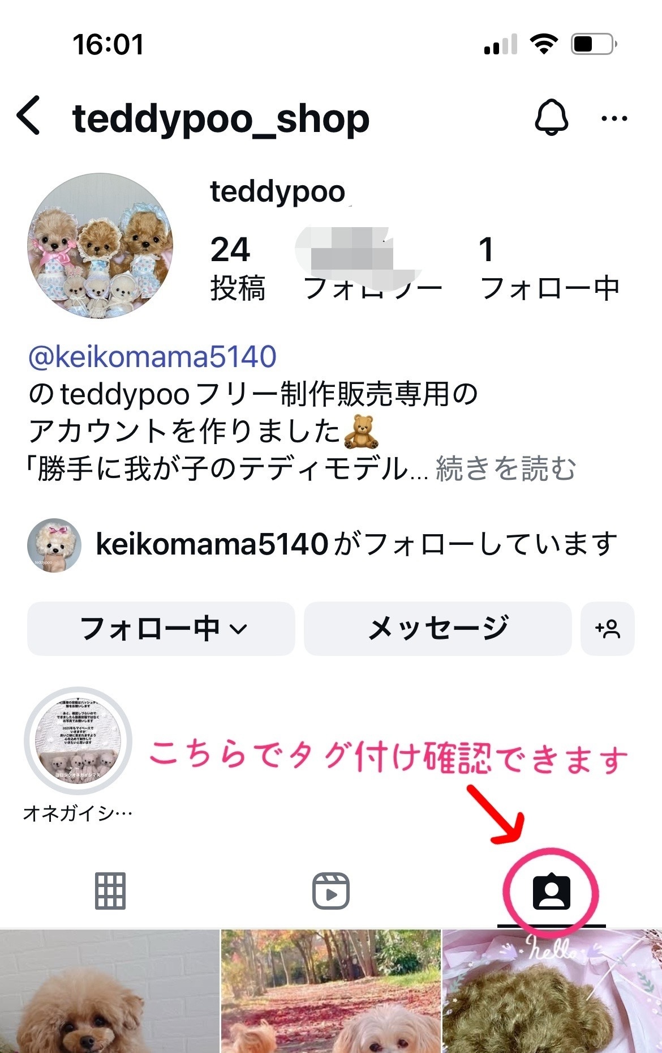
Task: Open the notification bell settings
Action: pos(551,117)
